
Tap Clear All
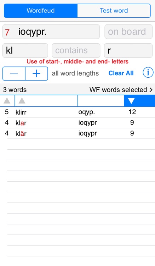click(x=121, y=73)
